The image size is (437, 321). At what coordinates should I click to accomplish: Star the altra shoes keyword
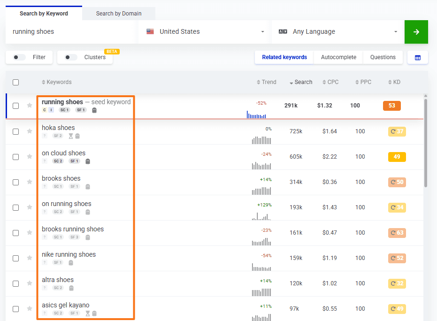pos(30,283)
